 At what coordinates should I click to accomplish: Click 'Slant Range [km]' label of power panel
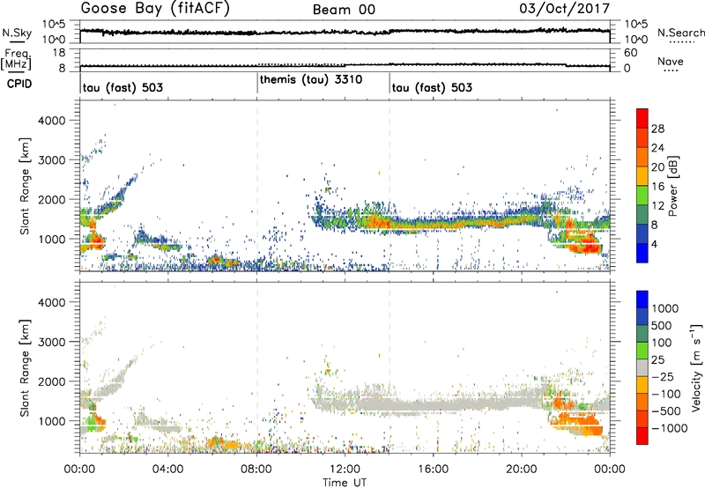tap(25, 186)
